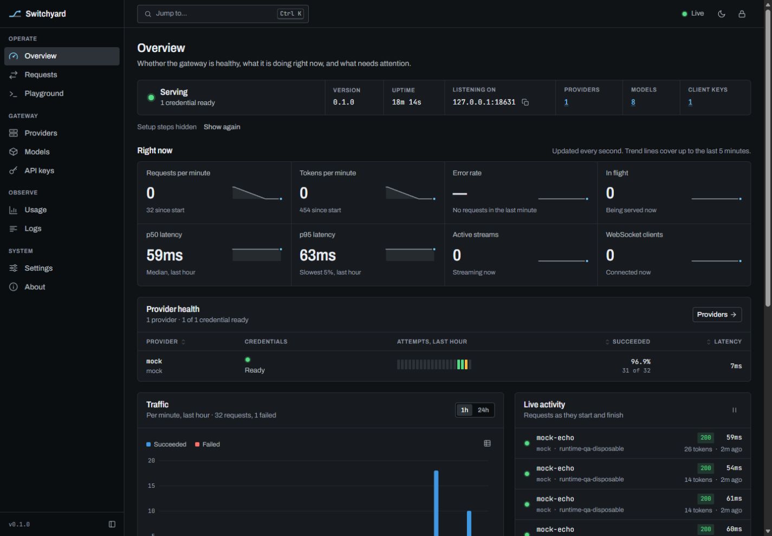772x536 pixels.
Task: Sort table by Provider column
Action: [166, 342]
